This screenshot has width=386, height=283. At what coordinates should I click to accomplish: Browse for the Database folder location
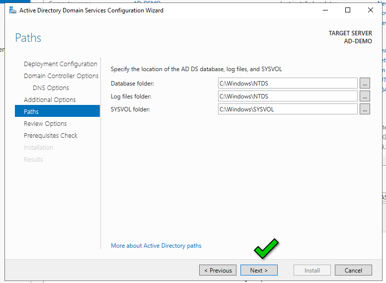(365, 84)
